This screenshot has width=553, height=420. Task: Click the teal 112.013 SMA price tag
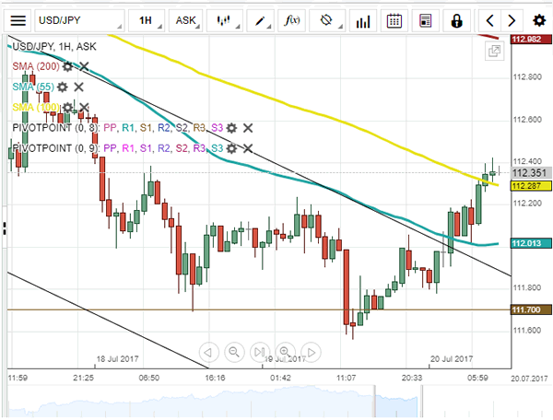click(x=531, y=243)
